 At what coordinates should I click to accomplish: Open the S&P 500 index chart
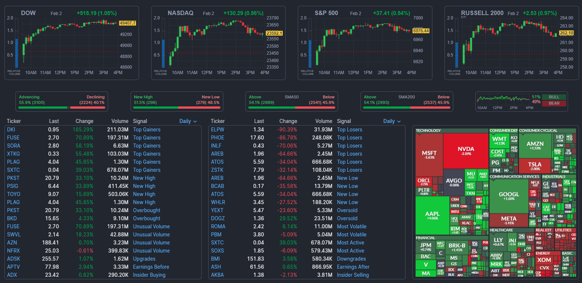pyautogui.click(x=365, y=43)
